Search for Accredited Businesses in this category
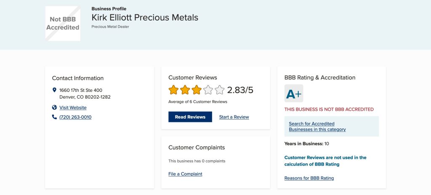Image resolution: width=431 pixels, height=195 pixels. point(317,127)
